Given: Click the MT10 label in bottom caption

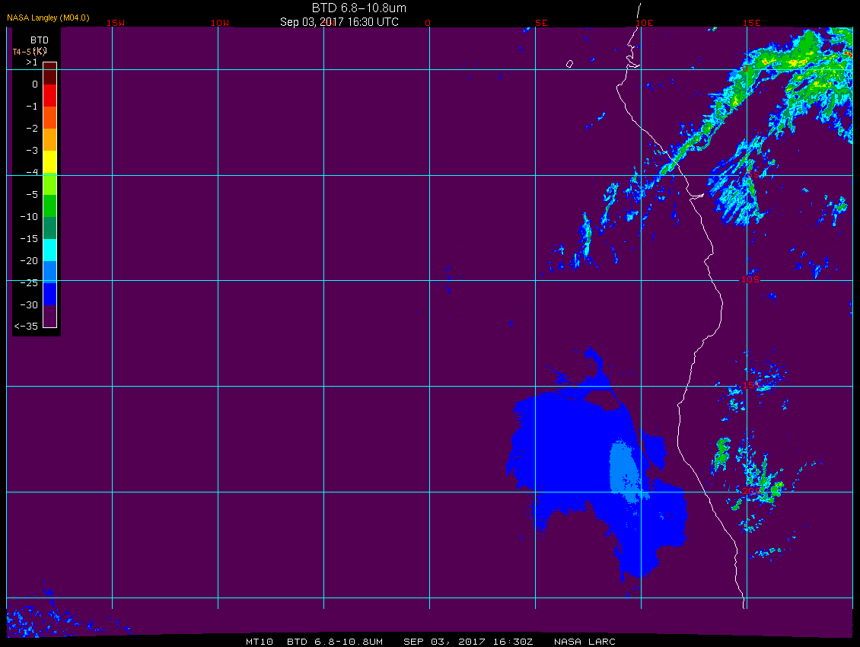Looking at the screenshot, I should (x=260, y=642).
